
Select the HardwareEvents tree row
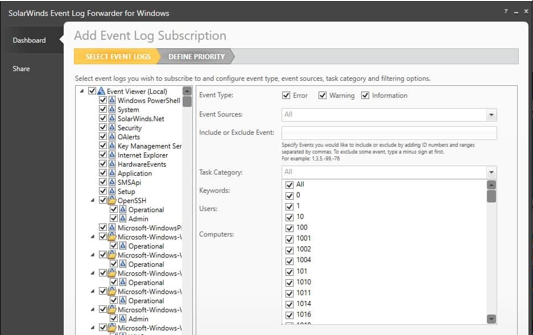click(142, 164)
